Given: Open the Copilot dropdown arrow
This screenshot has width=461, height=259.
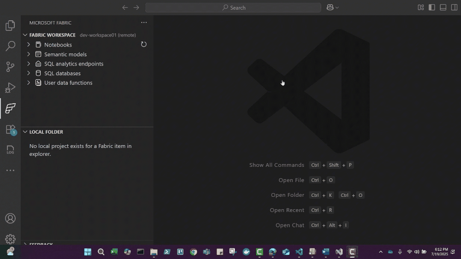Looking at the screenshot, I should point(337,8).
